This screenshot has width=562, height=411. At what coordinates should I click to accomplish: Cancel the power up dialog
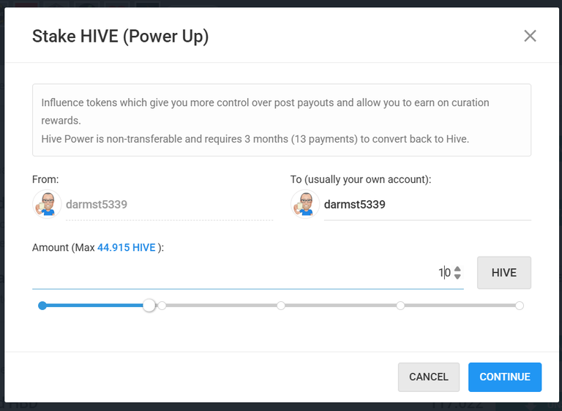click(x=429, y=377)
